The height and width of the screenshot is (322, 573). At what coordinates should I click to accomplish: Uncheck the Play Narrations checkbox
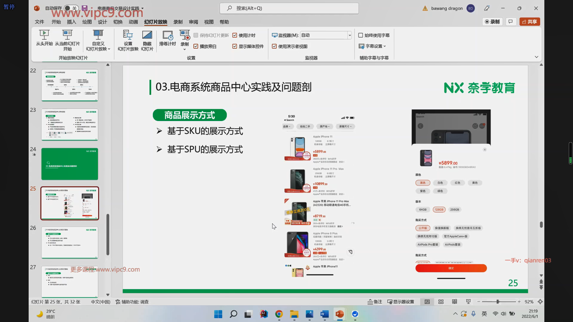196,46
